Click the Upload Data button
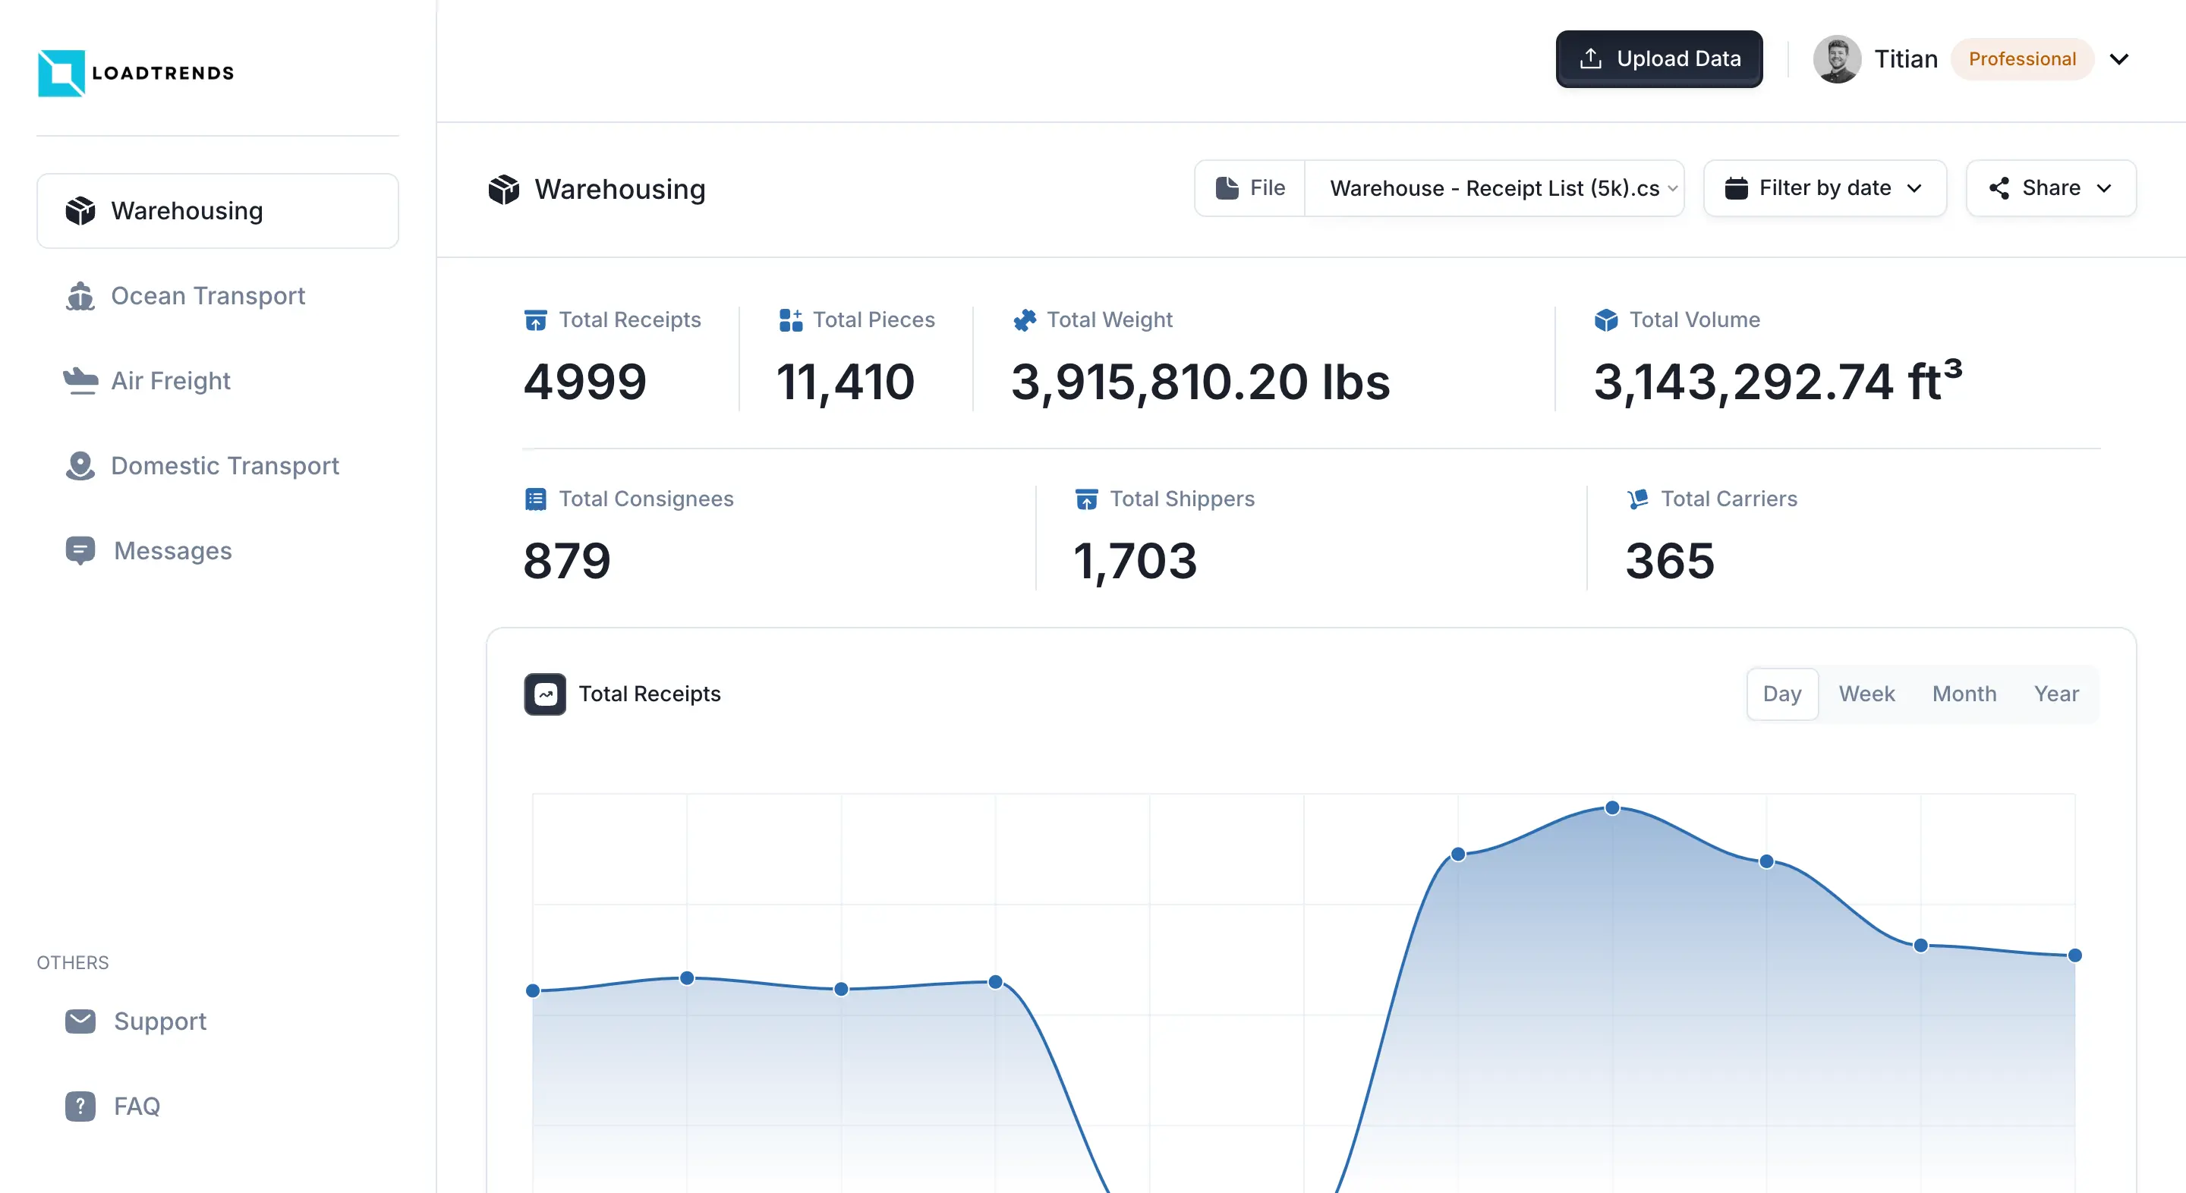This screenshot has width=2186, height=1193. pos(1658,58)
